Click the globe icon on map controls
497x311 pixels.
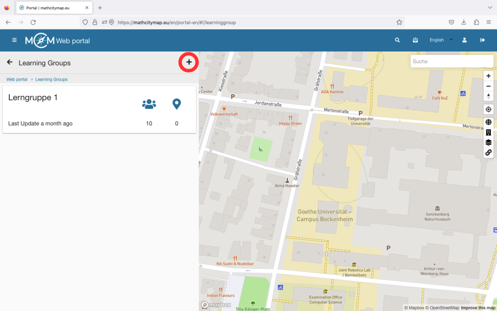point(488,122)
